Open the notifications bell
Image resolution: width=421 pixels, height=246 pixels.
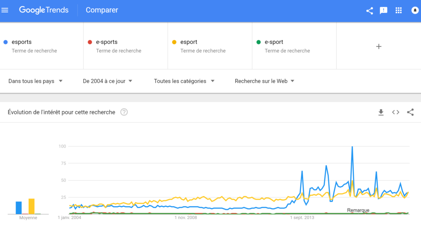point(415,10)
